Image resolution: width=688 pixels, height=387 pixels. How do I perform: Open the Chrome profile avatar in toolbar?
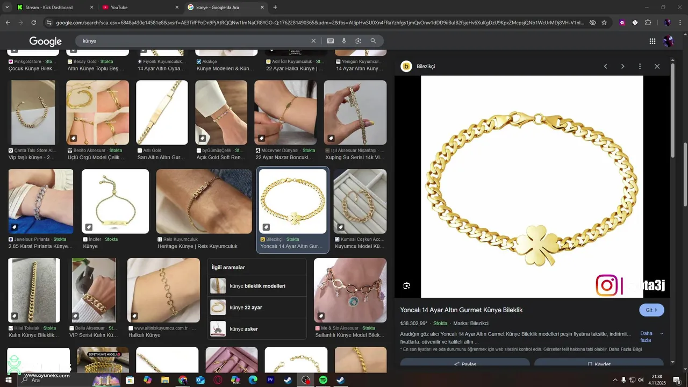667,23
